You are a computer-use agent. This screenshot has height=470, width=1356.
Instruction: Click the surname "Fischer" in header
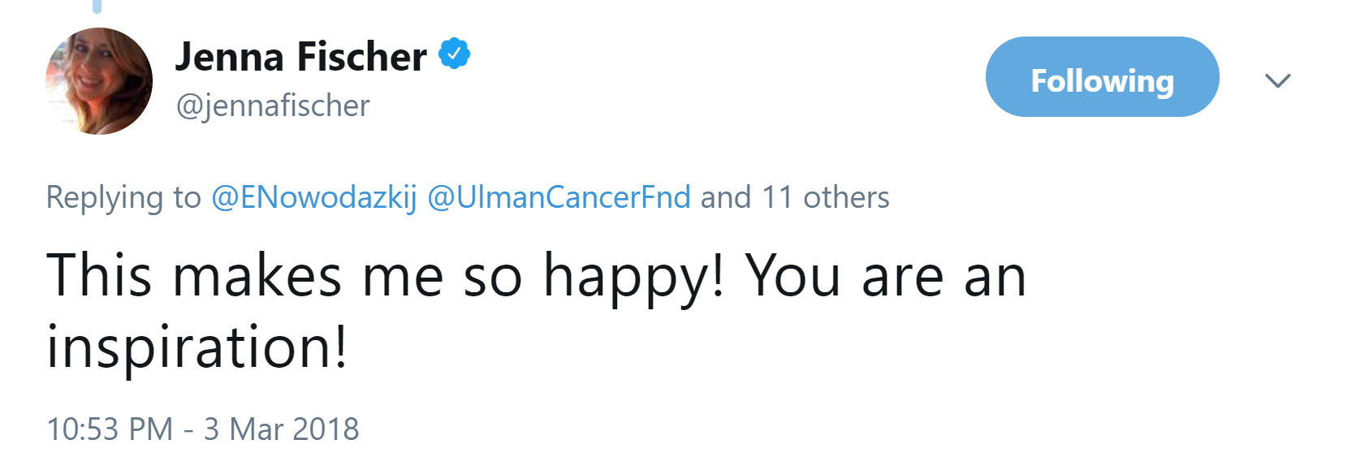pos(361,57)
